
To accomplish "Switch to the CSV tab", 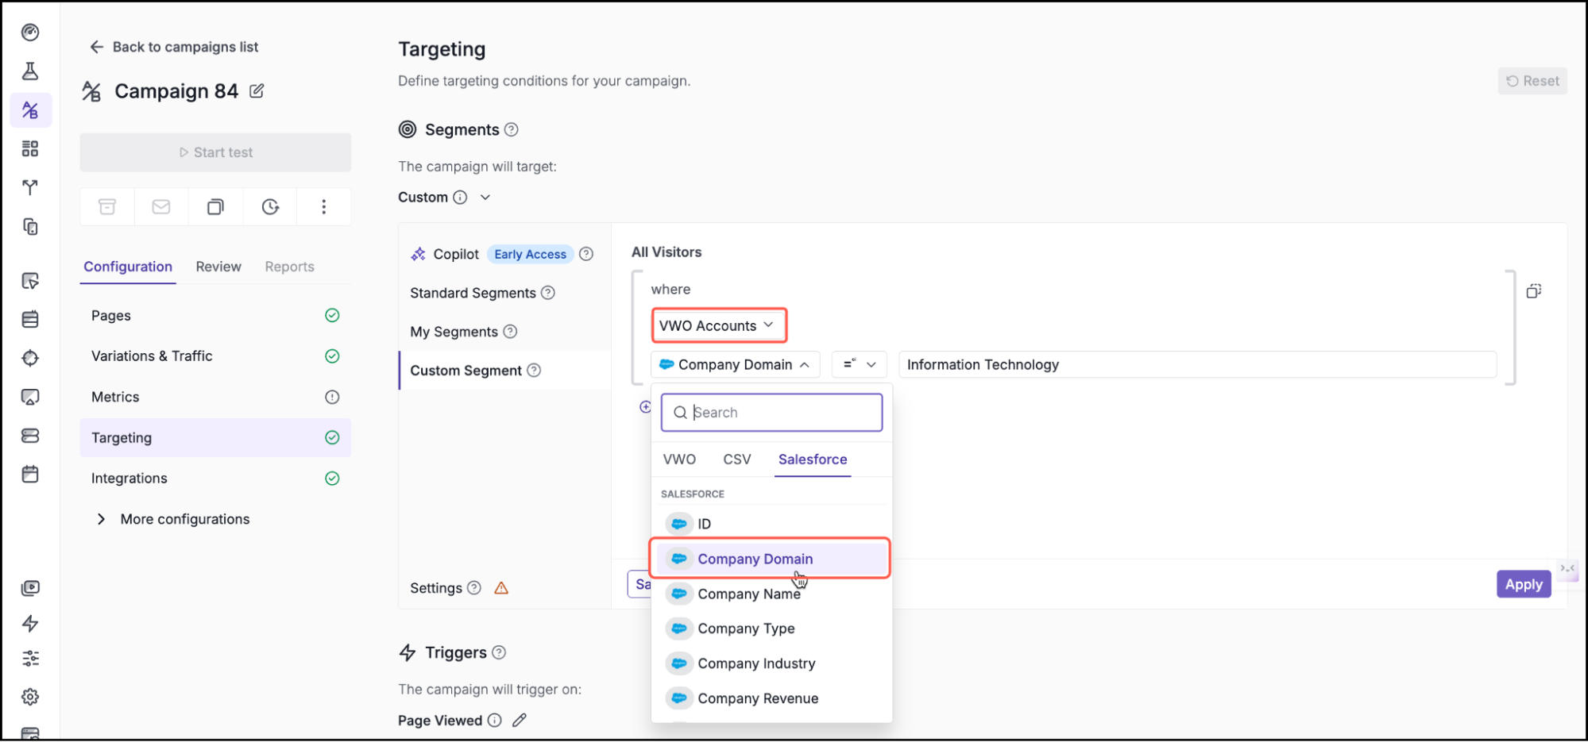I will point(736,459).
